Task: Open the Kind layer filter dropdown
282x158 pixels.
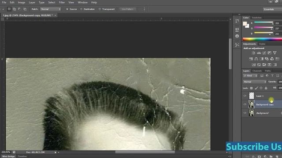Action: coord(250,76)
